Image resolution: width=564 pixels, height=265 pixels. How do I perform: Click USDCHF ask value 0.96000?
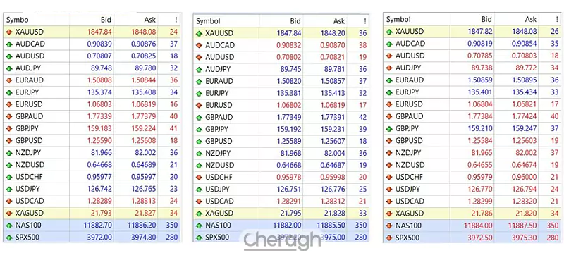(524, 177)
